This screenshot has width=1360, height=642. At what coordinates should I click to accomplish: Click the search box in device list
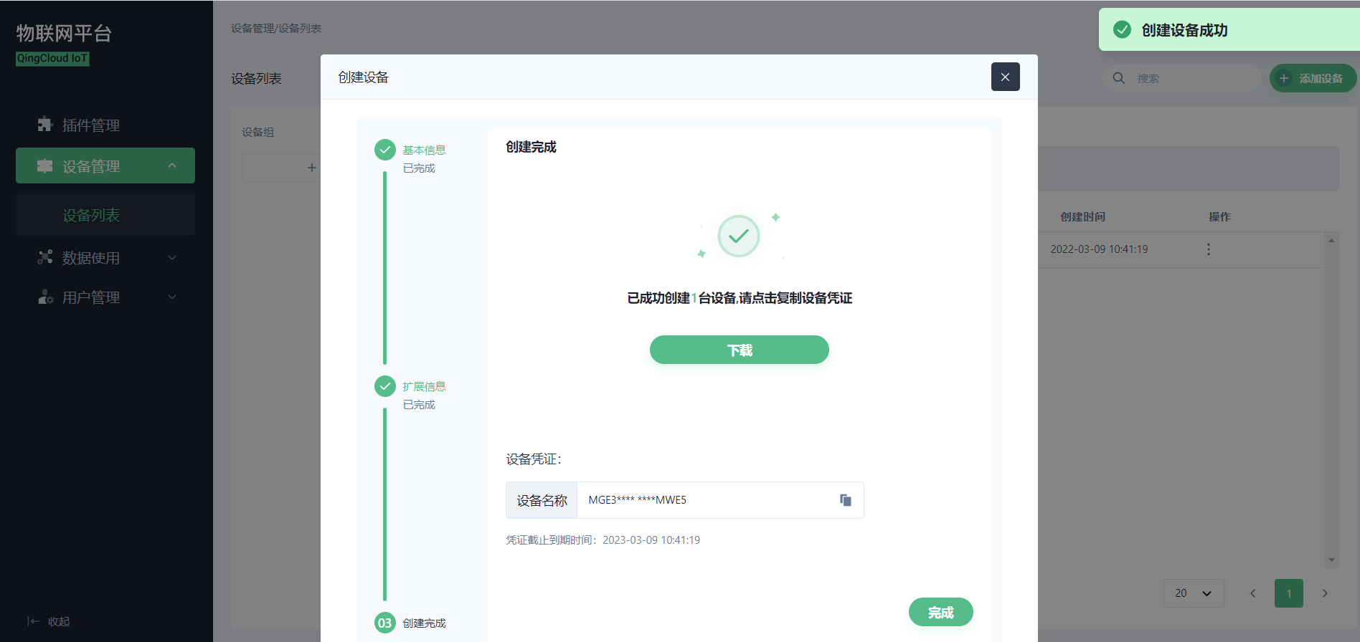[1191, 78]
